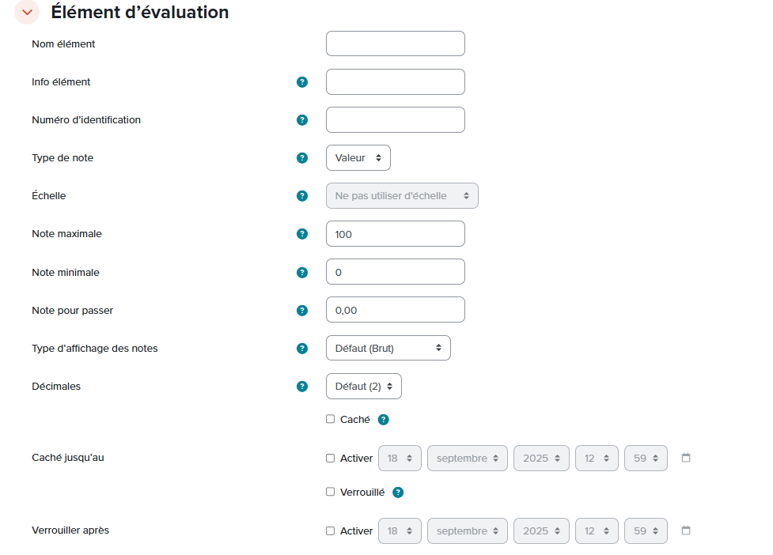Click the Nom élément text field
The height and width of the screenshot is (555, 773).
click(395, 44)
